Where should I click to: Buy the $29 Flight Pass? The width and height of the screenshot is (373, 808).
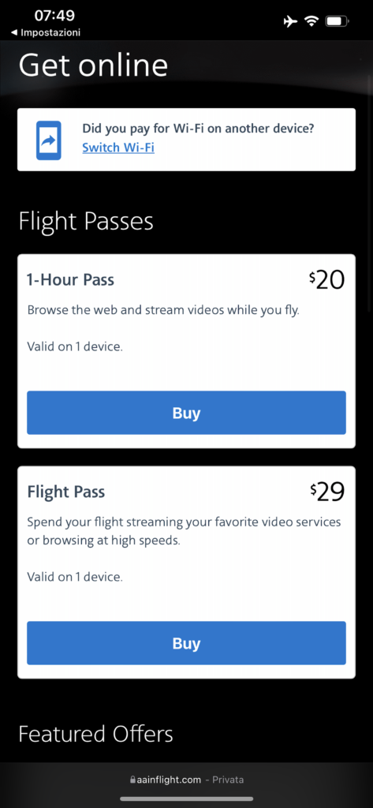coord(186,643)
